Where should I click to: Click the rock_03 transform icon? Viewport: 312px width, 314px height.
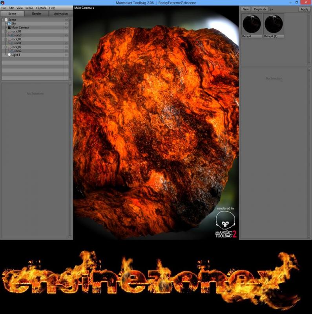9,31
